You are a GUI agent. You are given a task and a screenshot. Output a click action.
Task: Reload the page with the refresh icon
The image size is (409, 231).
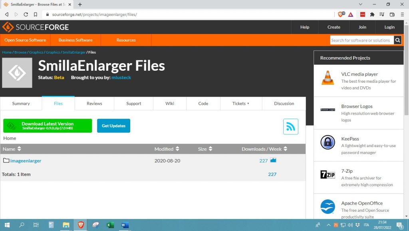[x=26, y=14]
